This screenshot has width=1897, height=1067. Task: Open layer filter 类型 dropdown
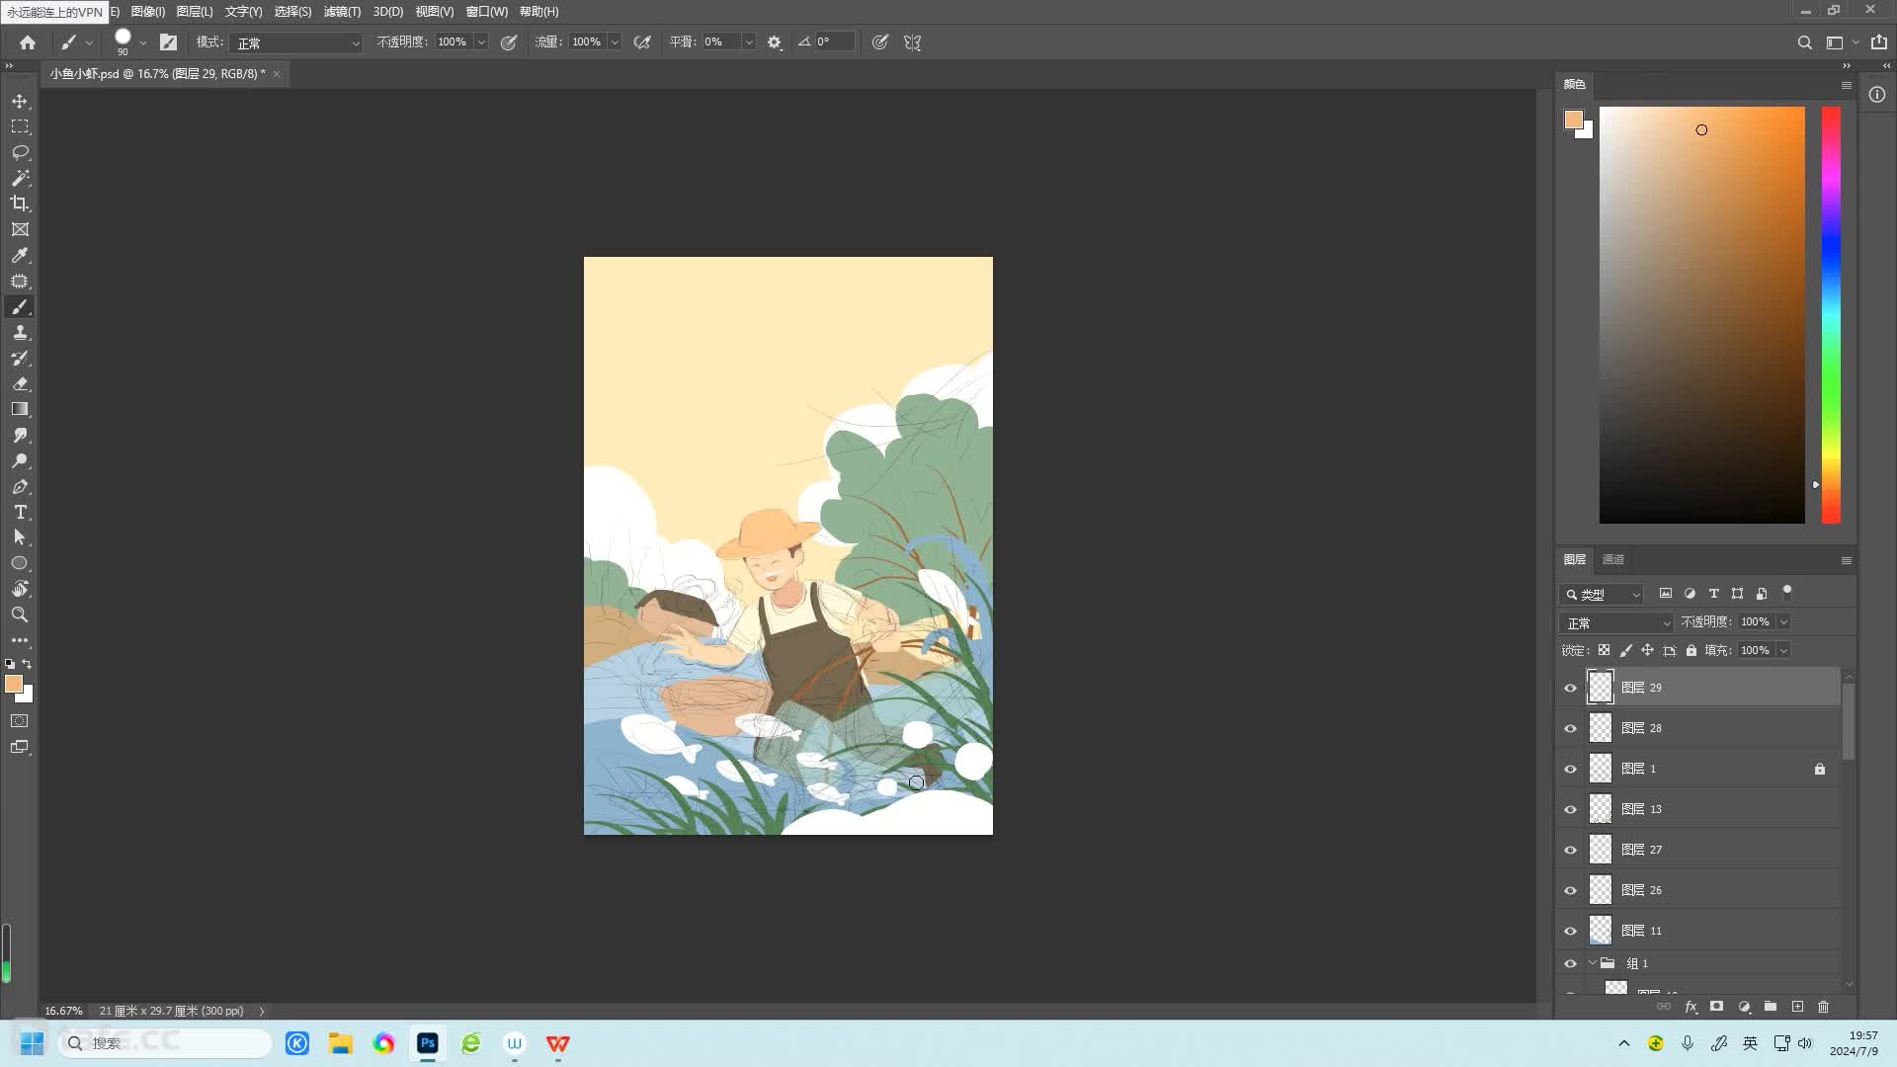coord(1602,594)
